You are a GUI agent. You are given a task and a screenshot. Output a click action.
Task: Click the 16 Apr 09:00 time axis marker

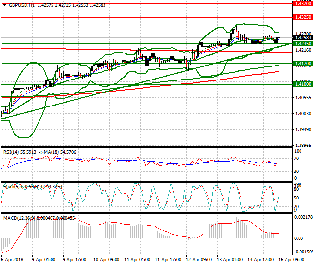coord(293,260)
